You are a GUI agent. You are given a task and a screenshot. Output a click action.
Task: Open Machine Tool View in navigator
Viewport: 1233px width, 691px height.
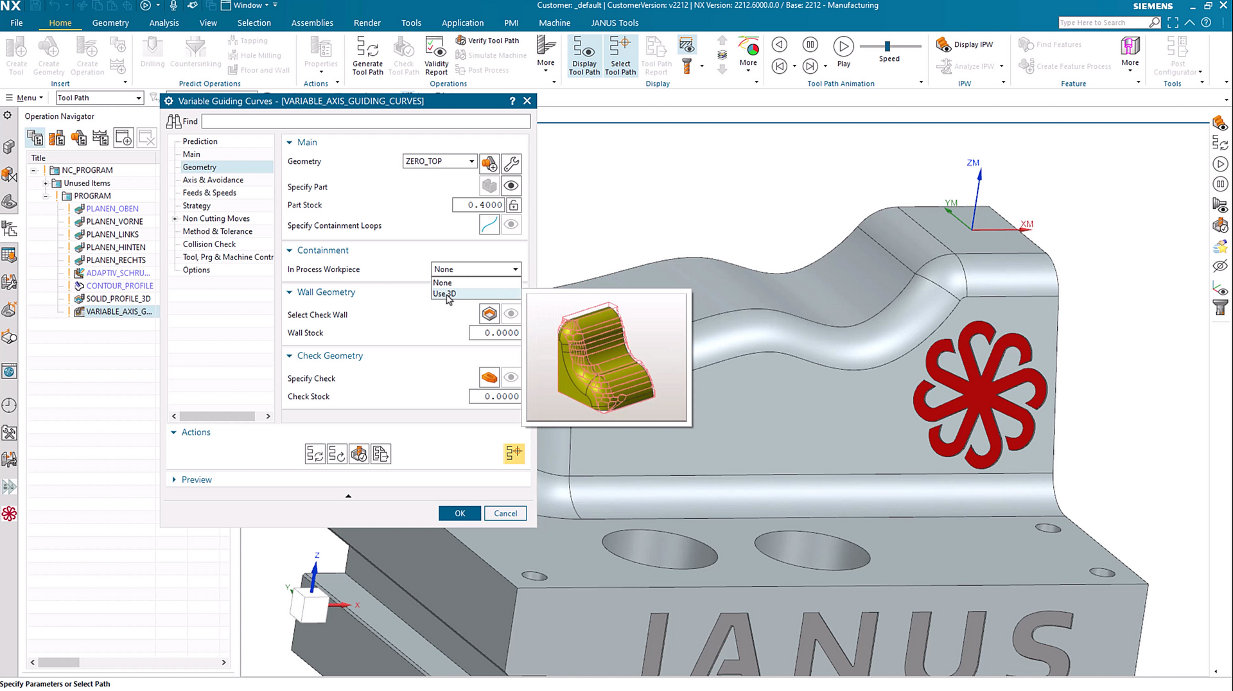tap(57, 137)
